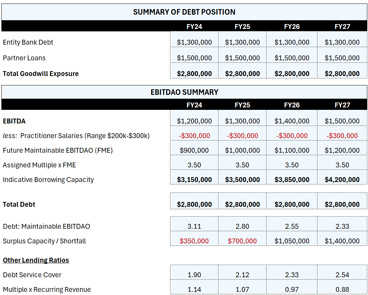This screenshot has width=368, height=295.
Task: Select the Total Debt FY25 cell
Action: [242, 204]
